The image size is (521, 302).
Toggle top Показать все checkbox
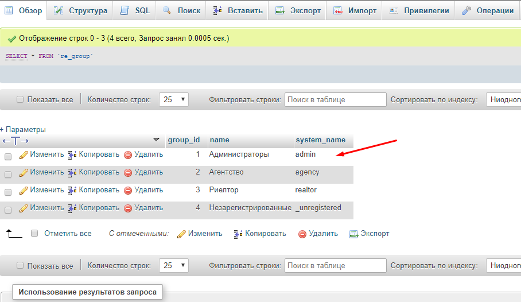coord(20,99)
